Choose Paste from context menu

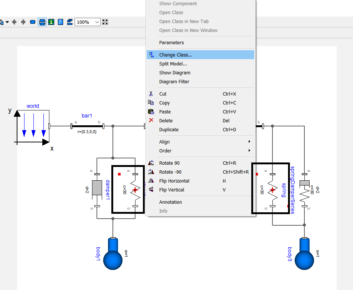[200, 112]
